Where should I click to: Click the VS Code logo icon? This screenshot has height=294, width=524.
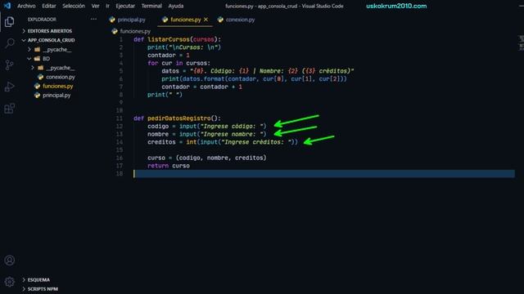pyautogui.click(x=7, y=6)
